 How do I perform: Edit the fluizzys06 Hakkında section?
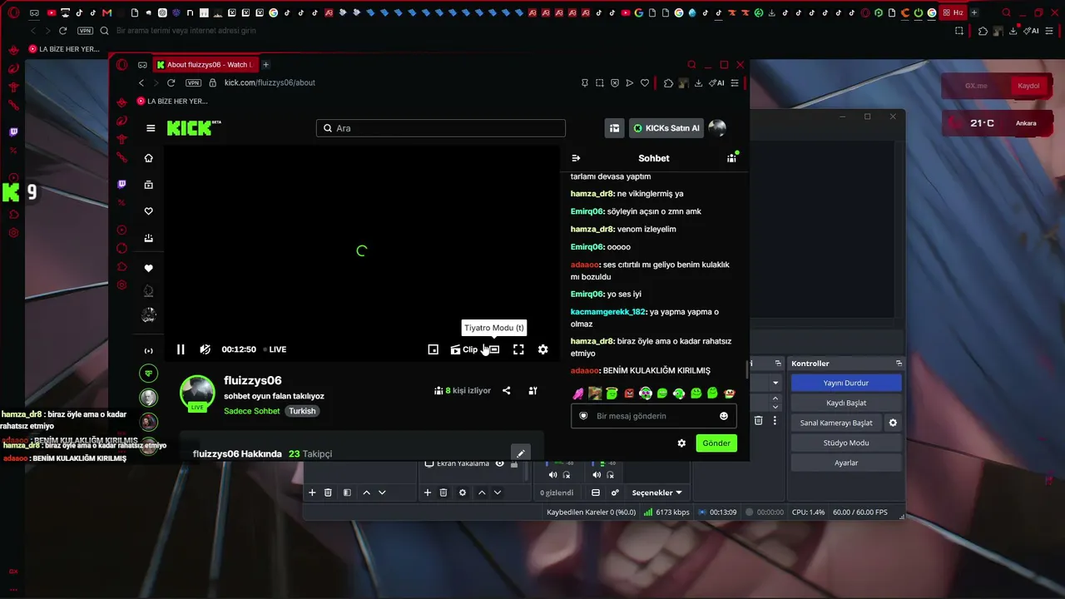(x=521, y=453)
